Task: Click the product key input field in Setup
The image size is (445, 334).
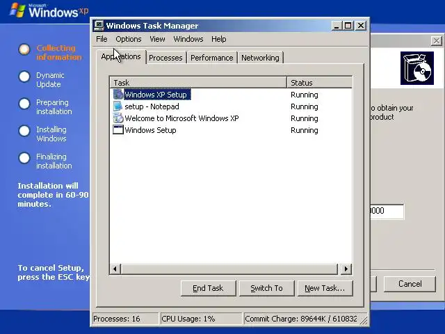Action: pos(387,211)
